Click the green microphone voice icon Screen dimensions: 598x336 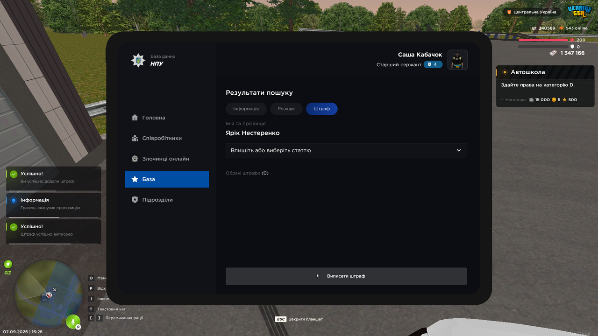(x=73, y=322)
